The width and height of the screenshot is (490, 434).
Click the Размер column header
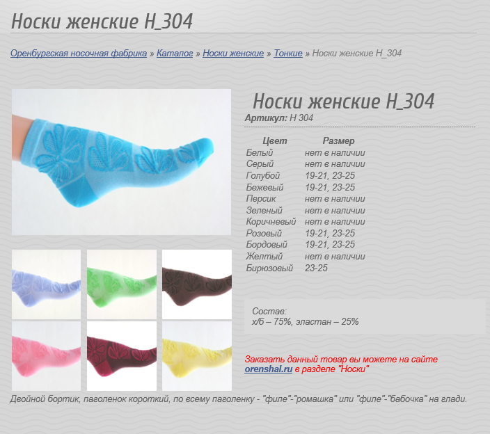coord(338,140)
